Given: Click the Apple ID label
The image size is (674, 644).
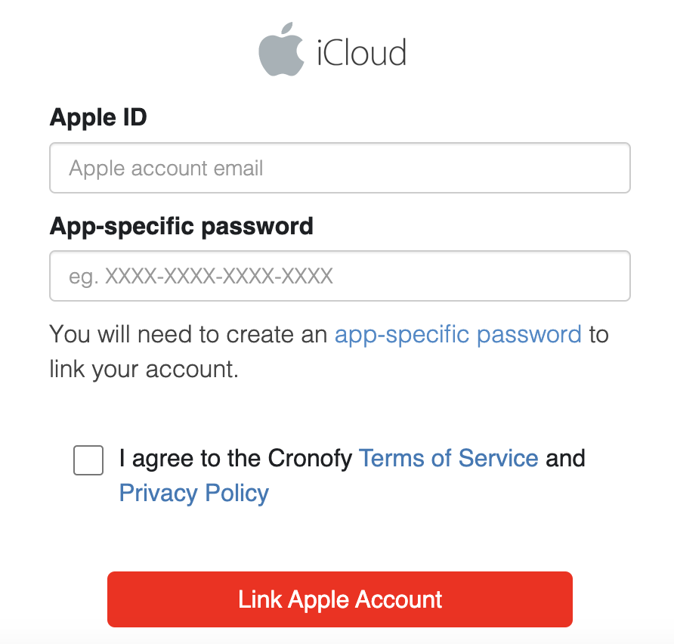Looking at the screenshot, I should pyautogui.click(x=98, y=118).
